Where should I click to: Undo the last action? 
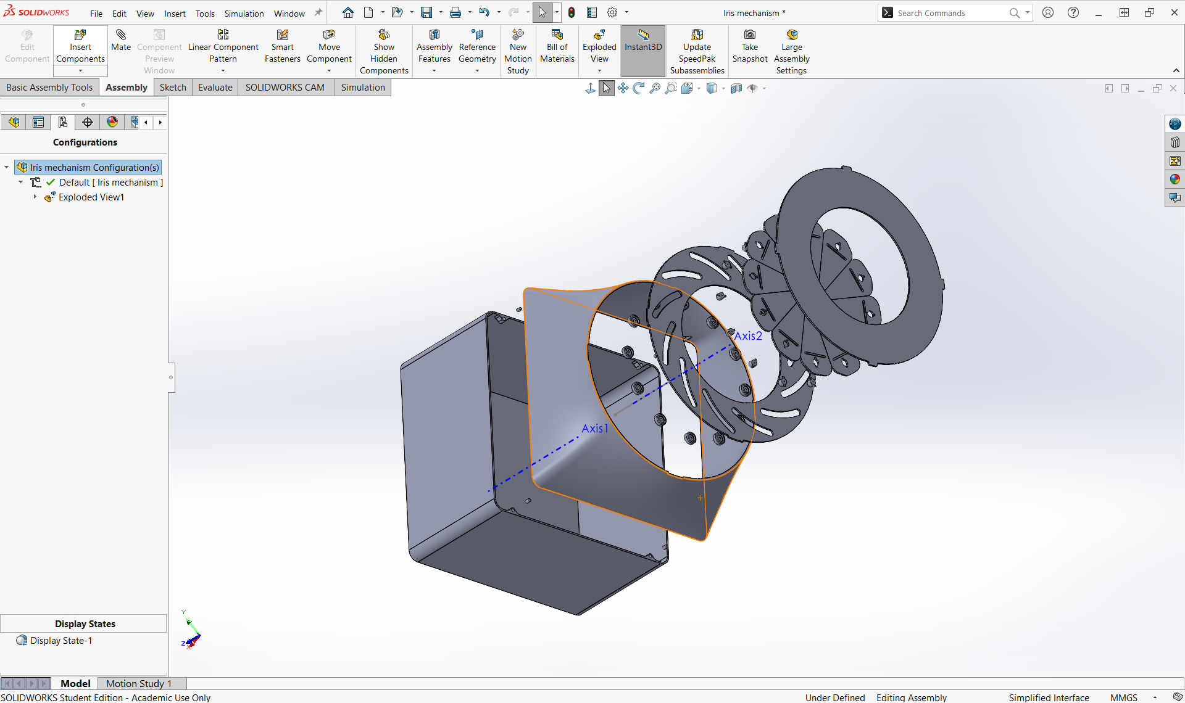tap(484, 12)
